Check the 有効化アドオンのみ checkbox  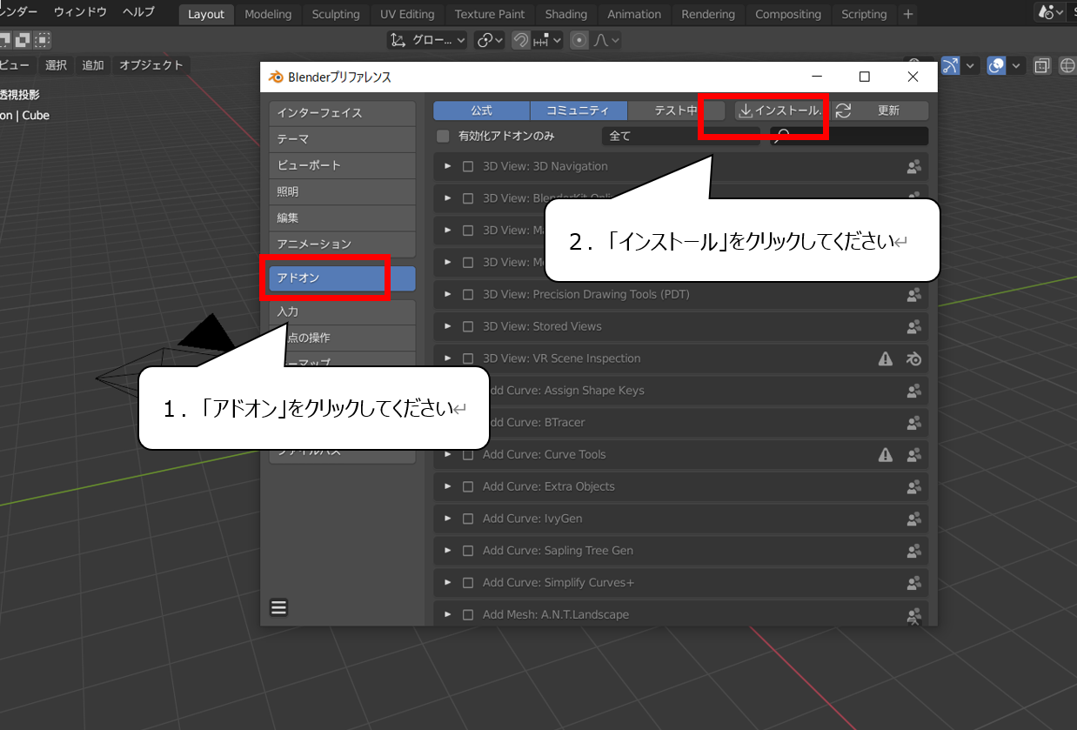click(443, 136)
